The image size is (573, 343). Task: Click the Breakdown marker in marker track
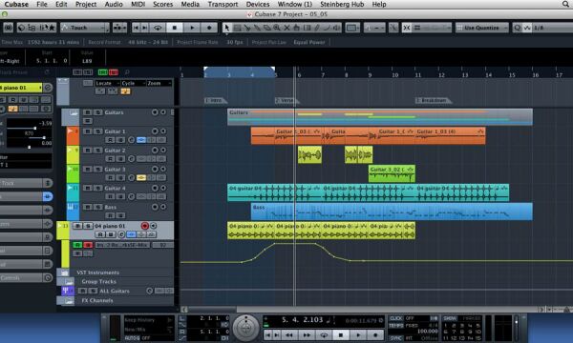pos(434,100)
